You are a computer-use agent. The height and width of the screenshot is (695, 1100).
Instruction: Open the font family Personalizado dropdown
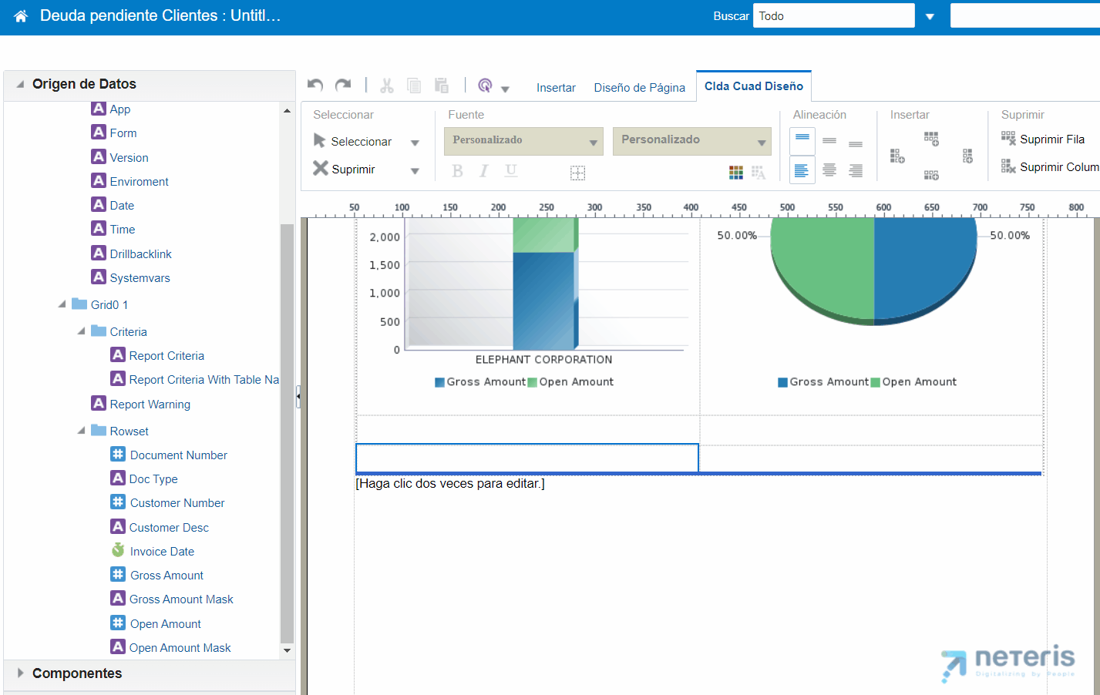(523, 141)
